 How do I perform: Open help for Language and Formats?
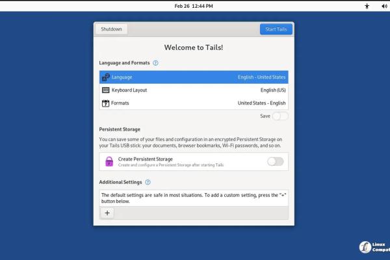coord(155,63)
